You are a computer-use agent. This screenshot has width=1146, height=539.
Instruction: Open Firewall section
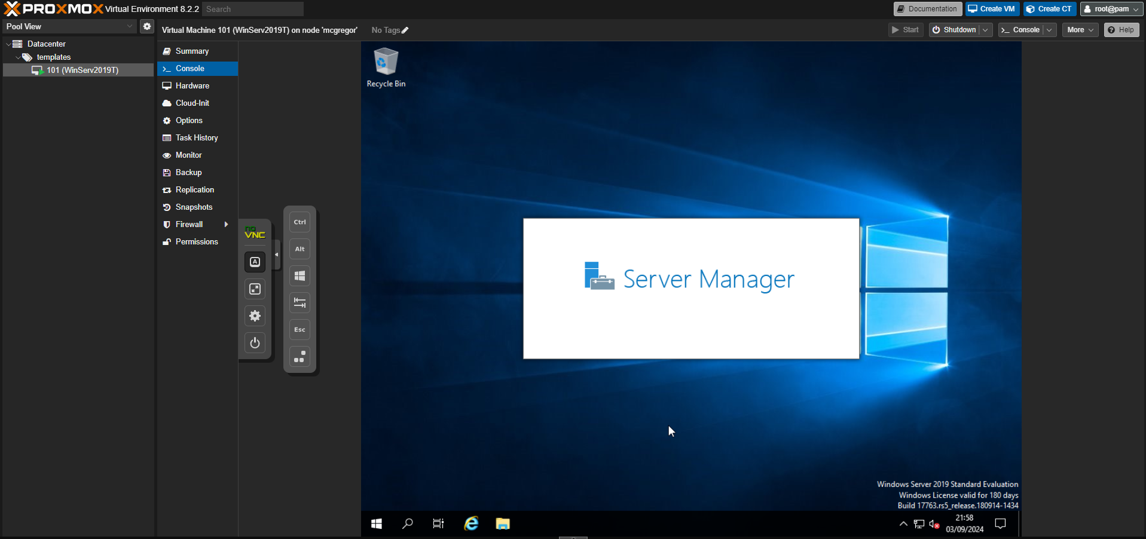point(197,225)
